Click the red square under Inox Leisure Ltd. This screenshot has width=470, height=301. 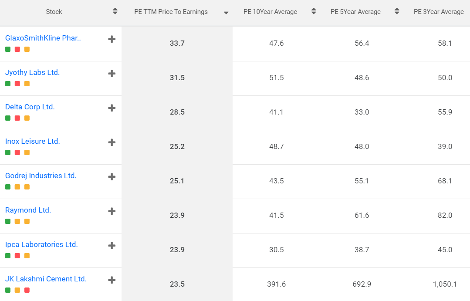pos(17,152)
